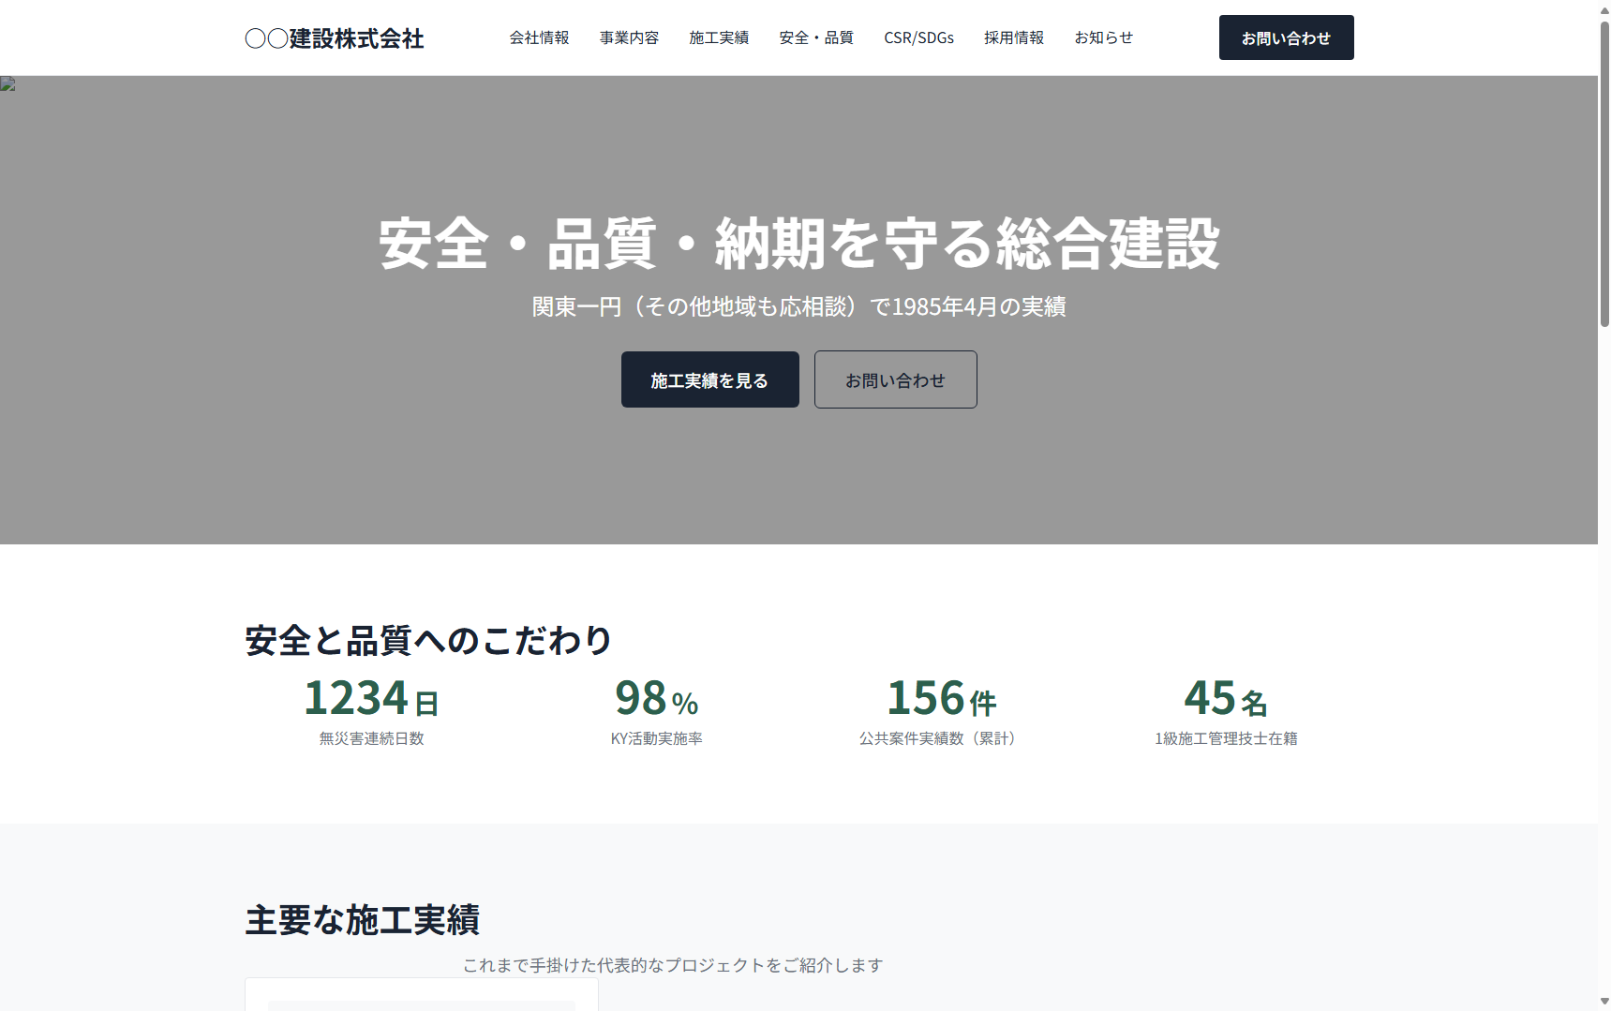Click the 公共案件実績数 statistic
This screenshot has width=1611, height=1011.
[937, 712]
